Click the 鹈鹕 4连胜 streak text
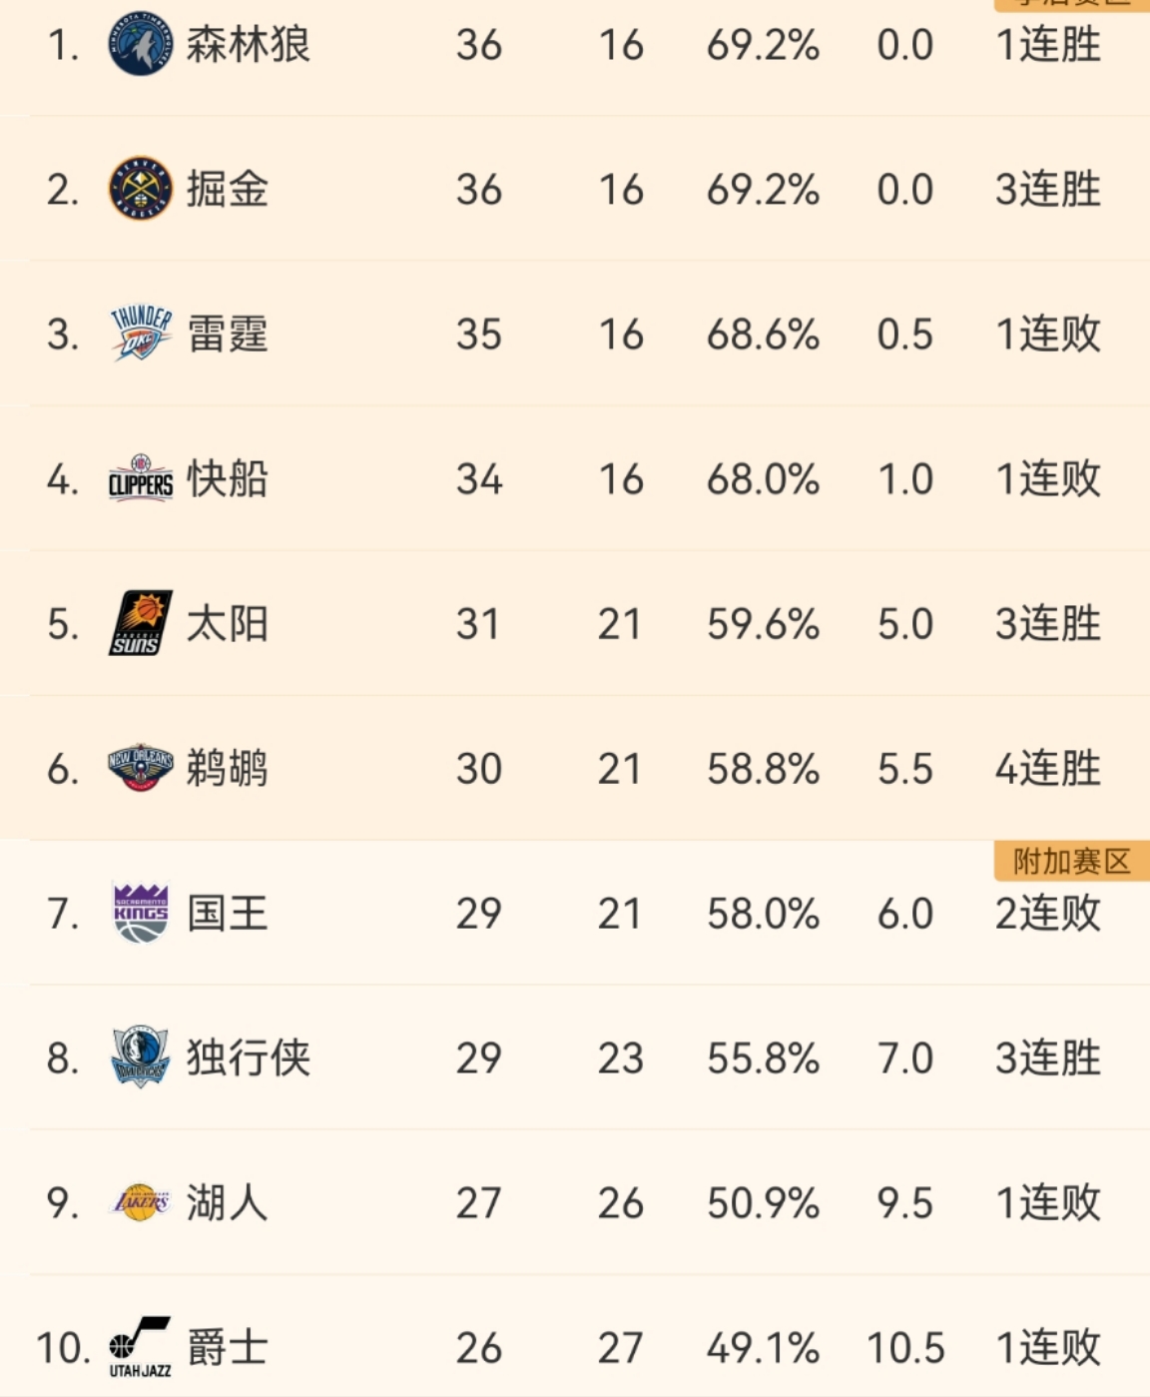The height and width of the screenshot is (1397, 1150). tap(1047, 769)
